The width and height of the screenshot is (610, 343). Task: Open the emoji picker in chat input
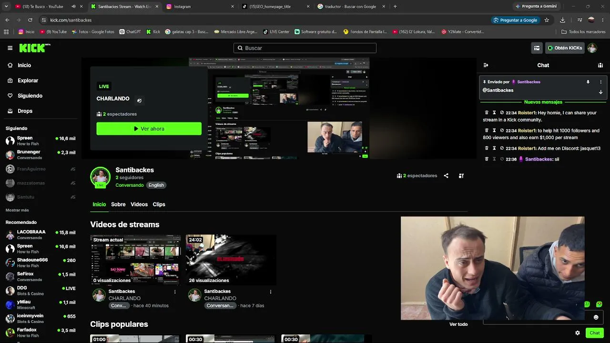point(596,317)
